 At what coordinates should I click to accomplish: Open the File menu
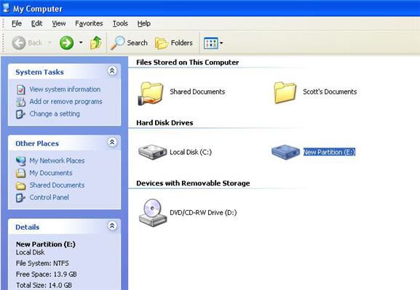click(x=16, y=23)
